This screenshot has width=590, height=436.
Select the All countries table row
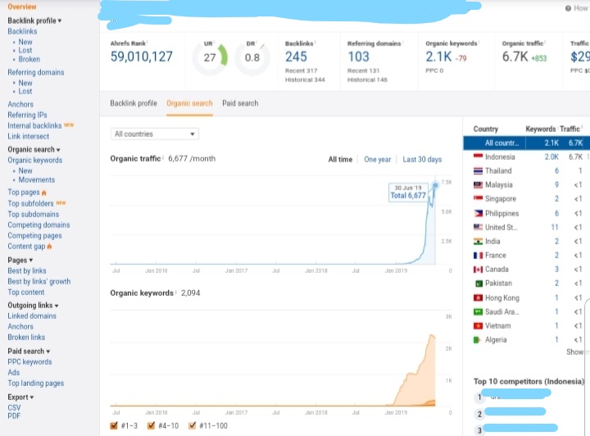(x=526, y=143)
